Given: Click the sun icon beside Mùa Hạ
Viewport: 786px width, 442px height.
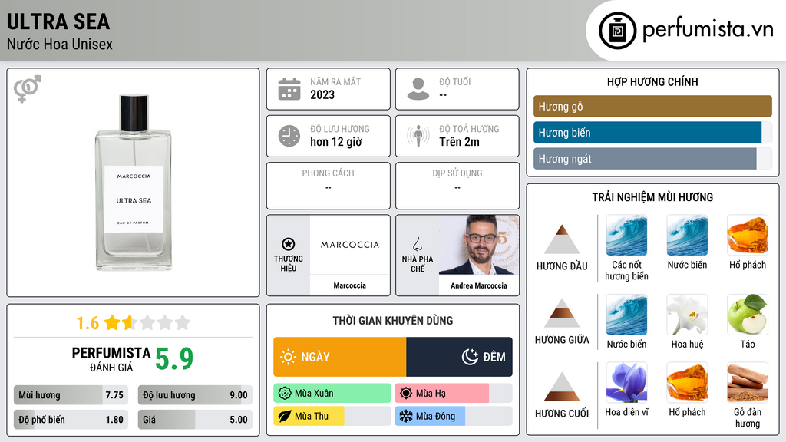Looking at the screenshot, I should coord(406,394).
